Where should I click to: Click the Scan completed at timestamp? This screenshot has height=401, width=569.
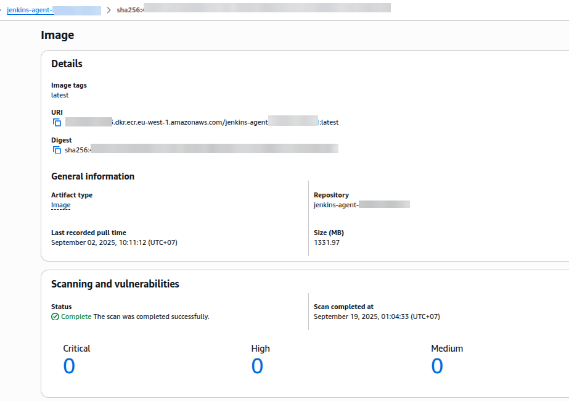tap(377, 316)
